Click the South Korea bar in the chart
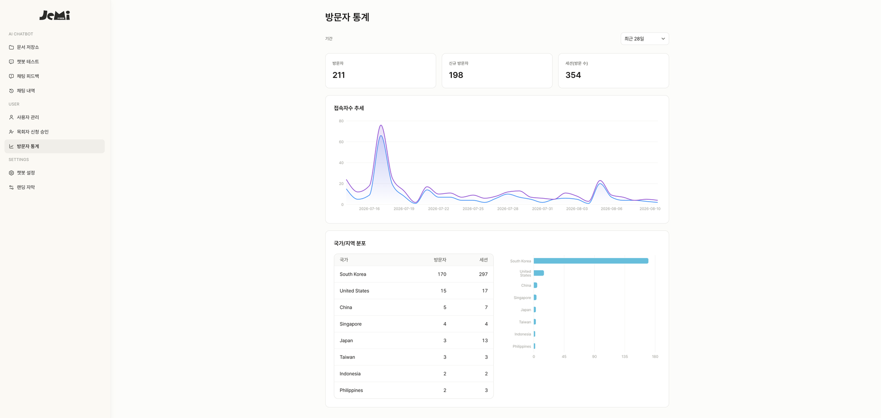 (591, 261)
